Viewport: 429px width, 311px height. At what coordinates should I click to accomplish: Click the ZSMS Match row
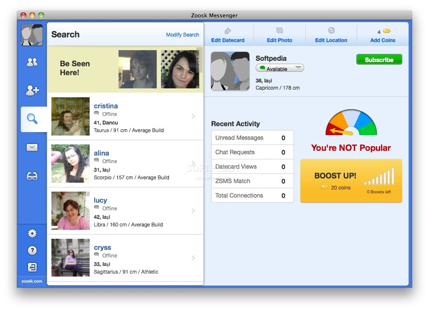pyautogui.click(x=252, y=181)
